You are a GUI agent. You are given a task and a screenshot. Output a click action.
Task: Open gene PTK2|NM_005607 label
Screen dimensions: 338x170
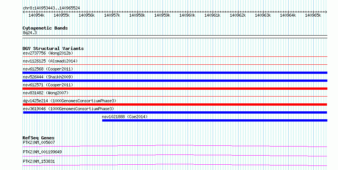[x=39, y=142]
